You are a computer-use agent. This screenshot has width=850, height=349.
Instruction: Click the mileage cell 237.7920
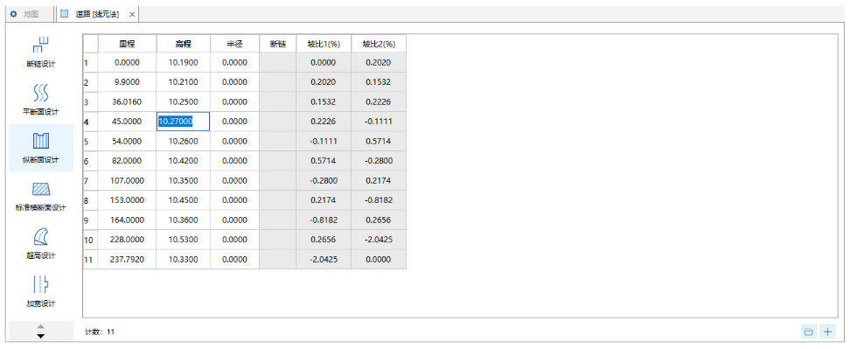[x=127, y=260]
